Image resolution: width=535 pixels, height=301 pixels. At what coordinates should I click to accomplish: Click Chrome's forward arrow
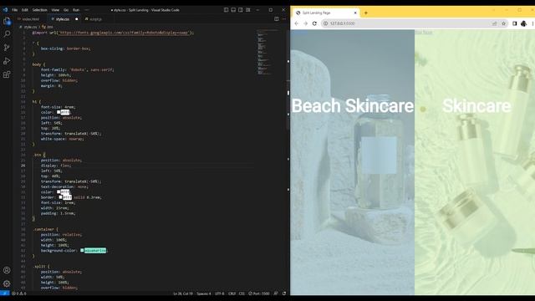(305, 23)
